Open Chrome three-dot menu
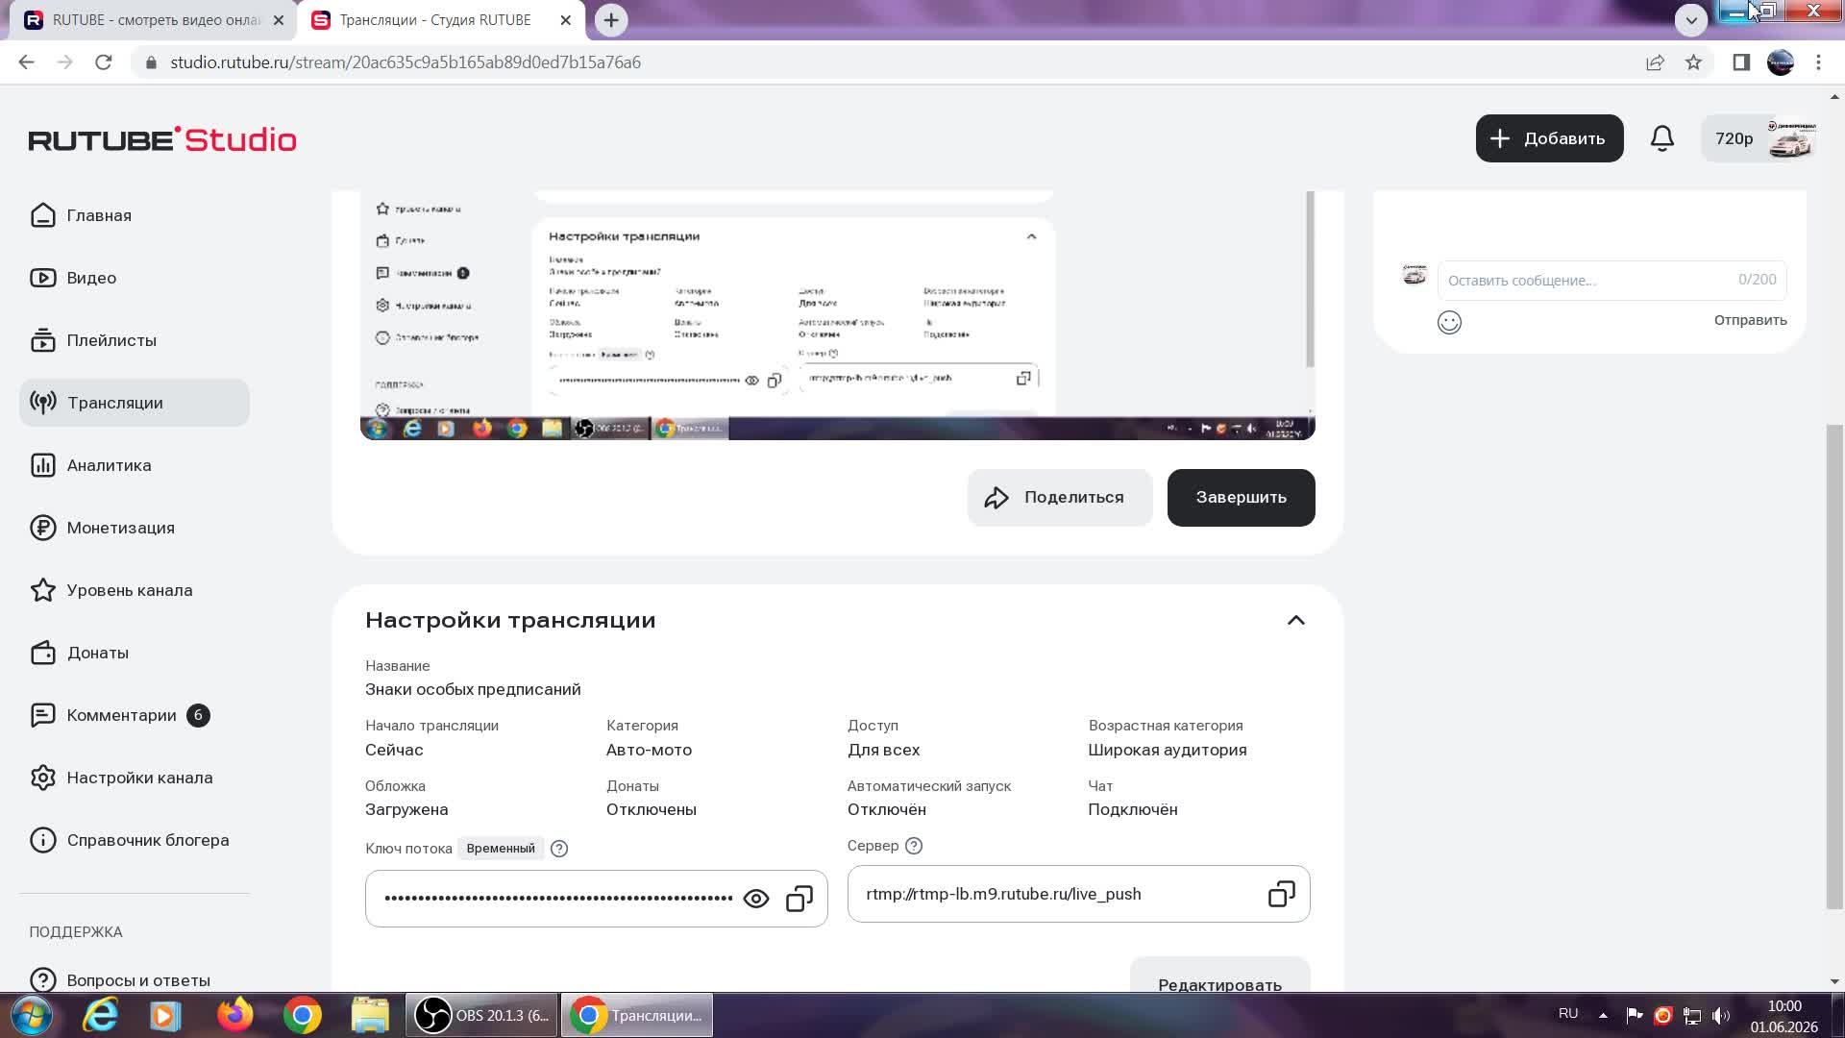 (x=1818, y=62)
